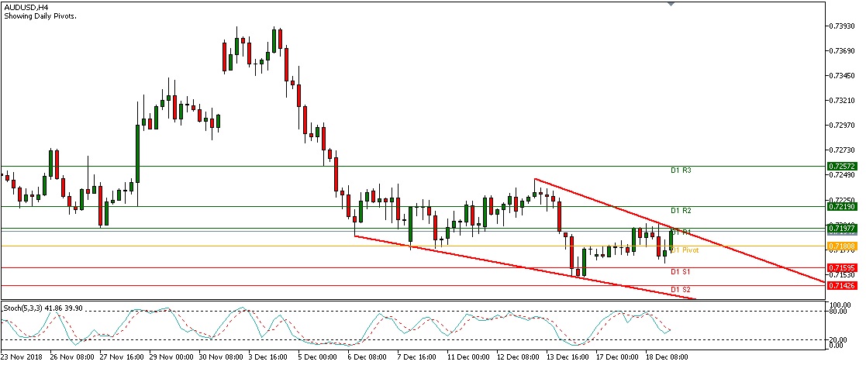Select the D1 Pivot label in yellow
Image resolution: width=866 pixels, height=365 pixels.
pyautogui.click(x=685, y=250)
